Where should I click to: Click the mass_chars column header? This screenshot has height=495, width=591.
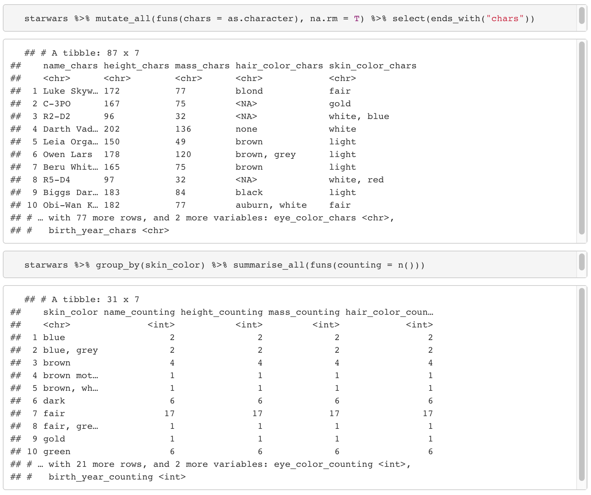coord(202,66)
